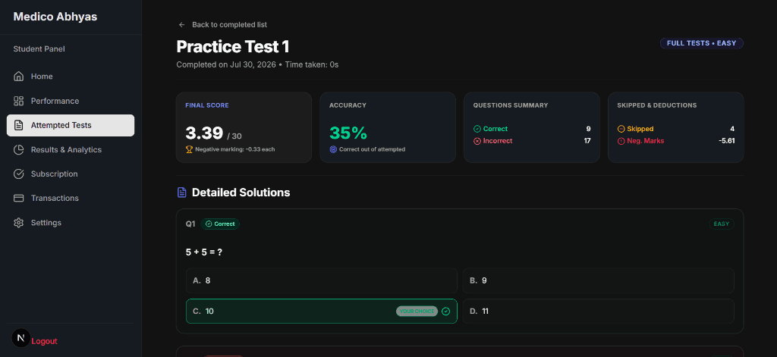Viewport: 777px width, 357px height.
Task: Click the Results & Analytics pie chart icon
Action: point(19,149)
